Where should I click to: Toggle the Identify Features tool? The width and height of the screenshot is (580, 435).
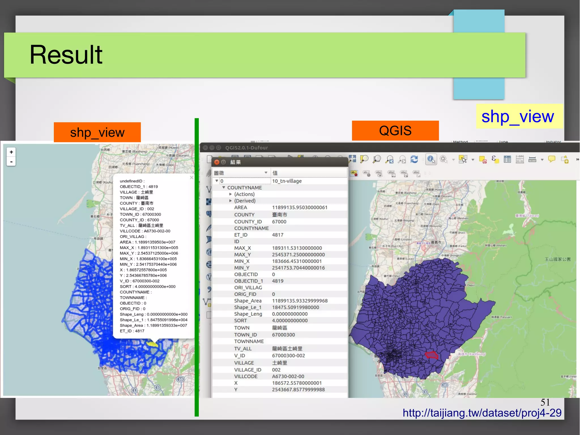point(431,159)
